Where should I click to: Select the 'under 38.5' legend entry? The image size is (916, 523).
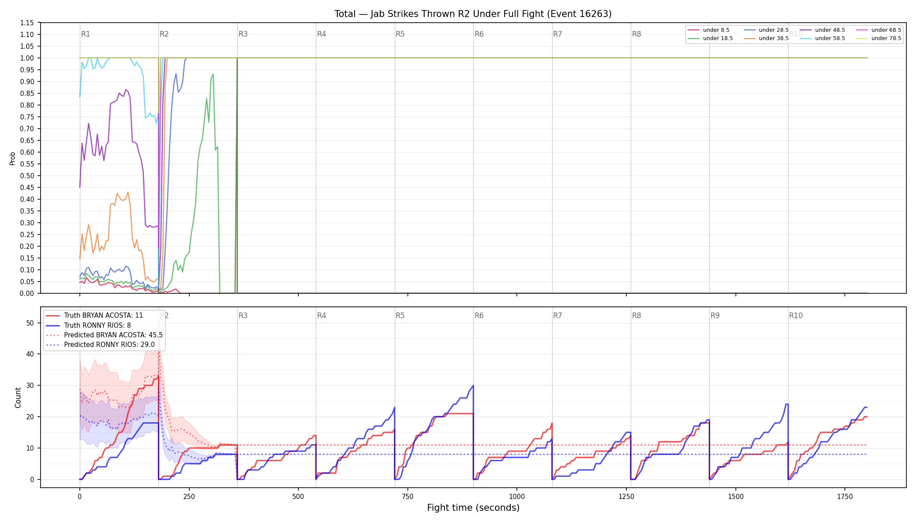766,38
